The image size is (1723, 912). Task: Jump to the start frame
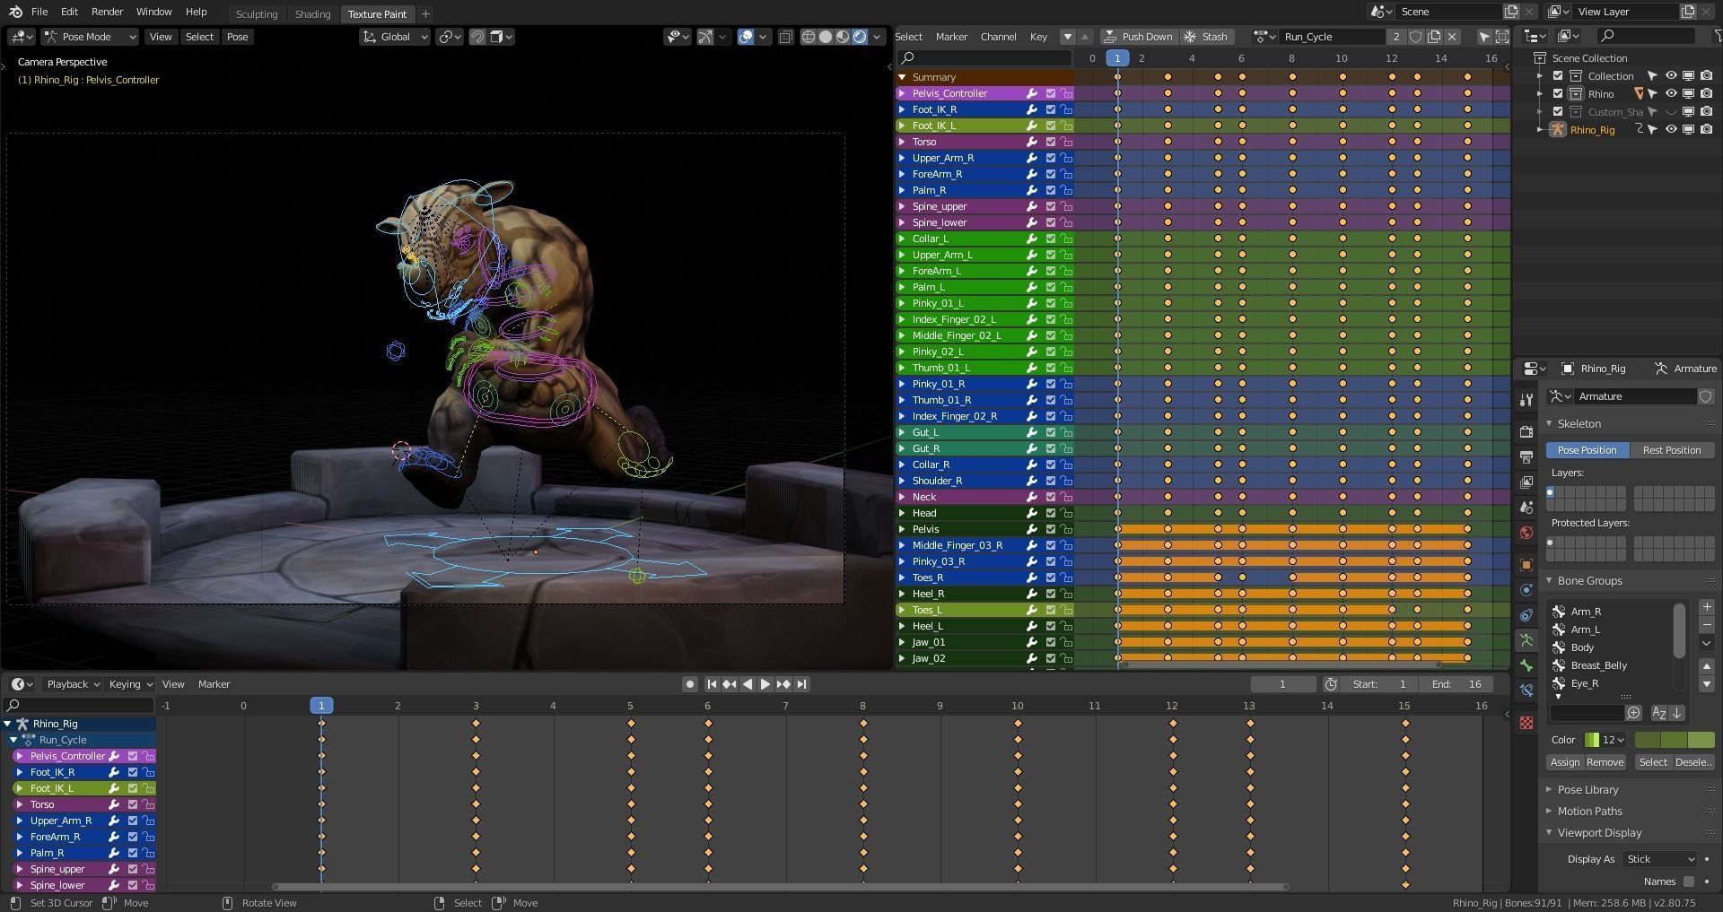click(x=712, y=684)
